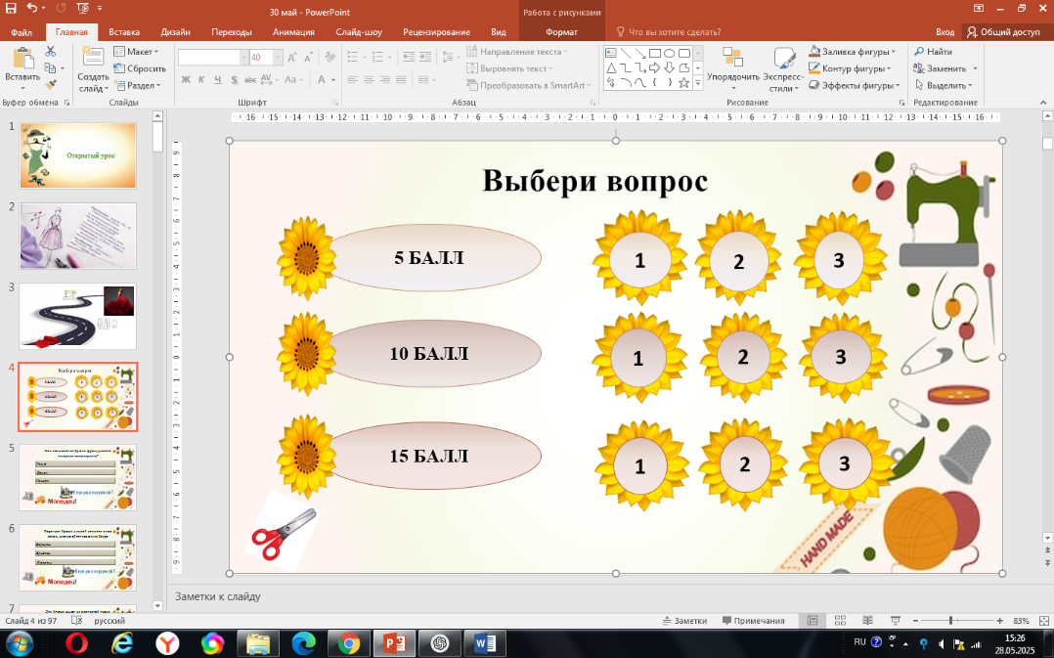
Task: Switch to Format (Формат) tab
Action: click(x=561, y=31)
